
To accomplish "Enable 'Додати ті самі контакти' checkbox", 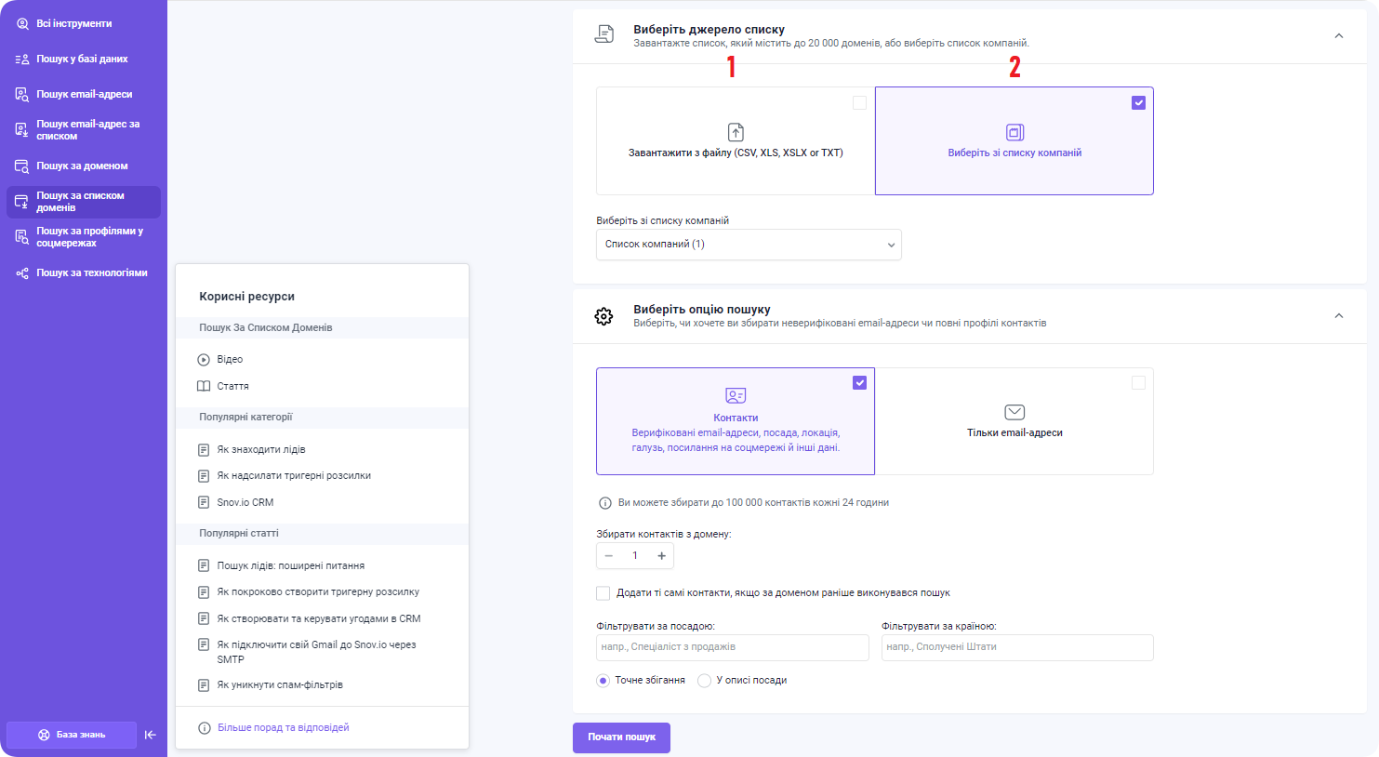I will tap(603, 593).
